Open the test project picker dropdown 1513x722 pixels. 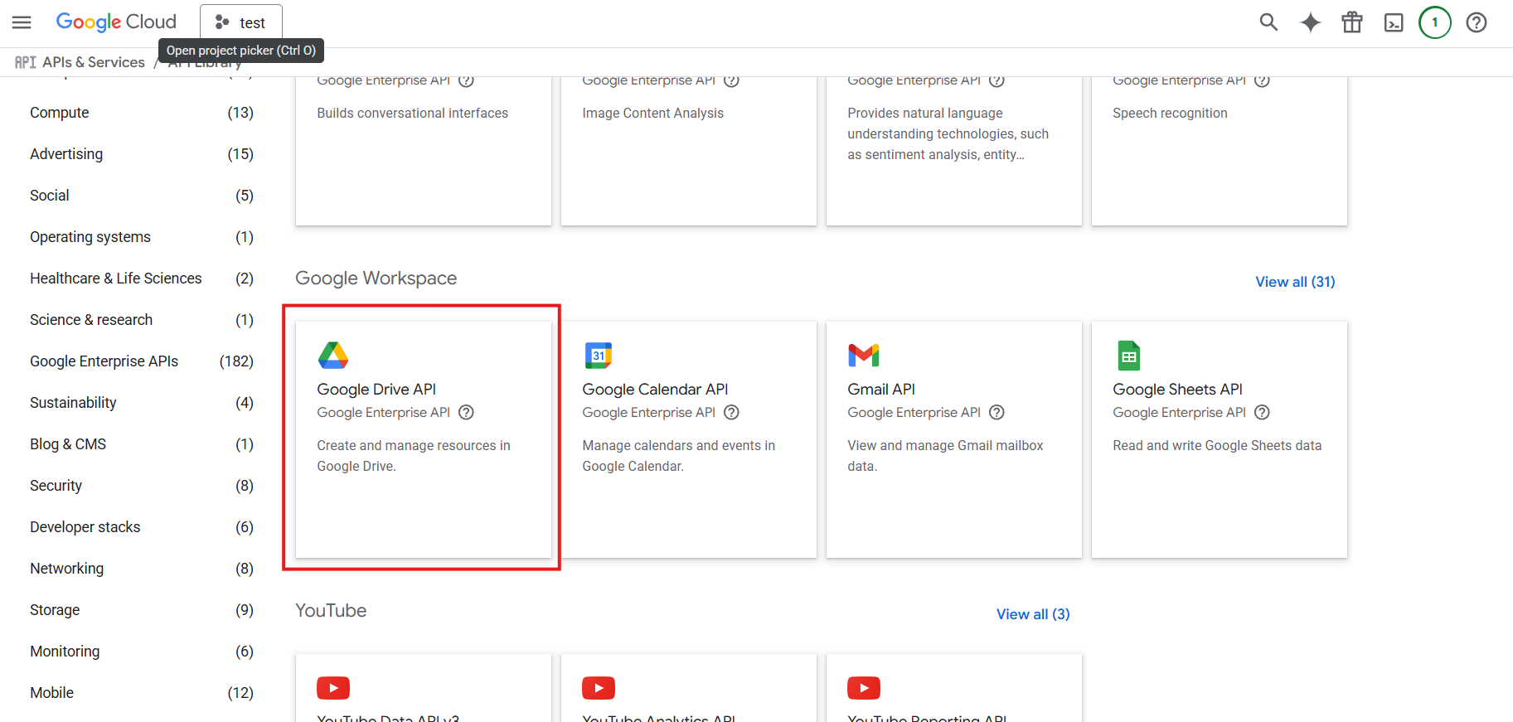(241, 22)
